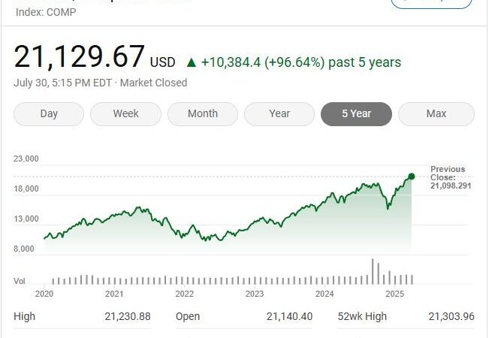Image resolution: width=489 pixels, height=338 pixels.
Task: Click the tallest volume bar
Action: [373, 271]
